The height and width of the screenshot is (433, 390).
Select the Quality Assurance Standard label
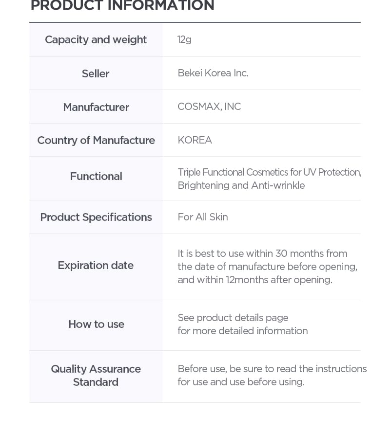(96, 376)
